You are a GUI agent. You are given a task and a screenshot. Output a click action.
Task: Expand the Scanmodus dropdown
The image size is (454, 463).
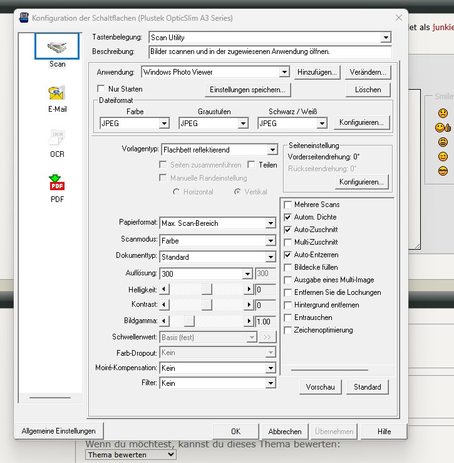point(271,241)
